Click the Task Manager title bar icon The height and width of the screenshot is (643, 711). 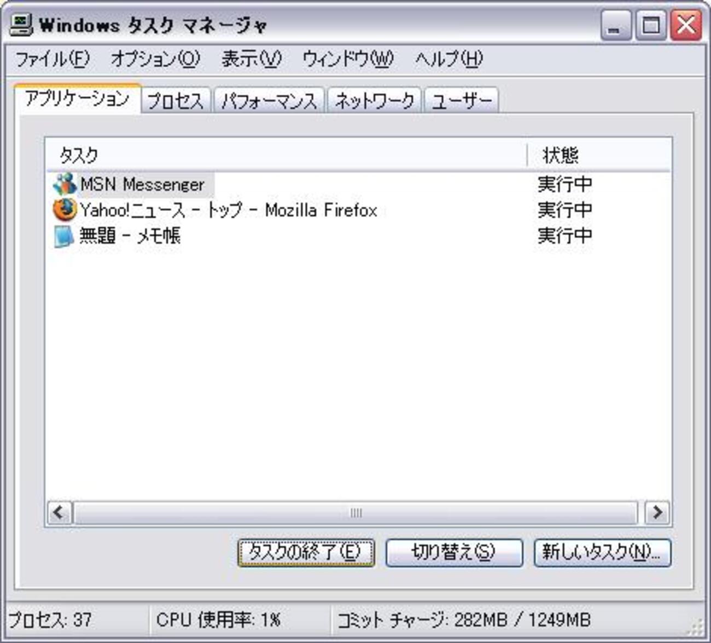(x=22, y=25)
